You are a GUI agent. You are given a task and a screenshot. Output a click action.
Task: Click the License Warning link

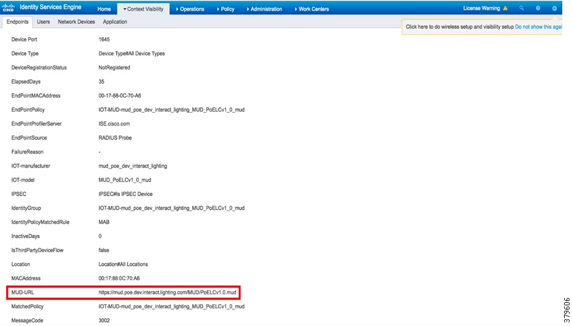[482, 8]
